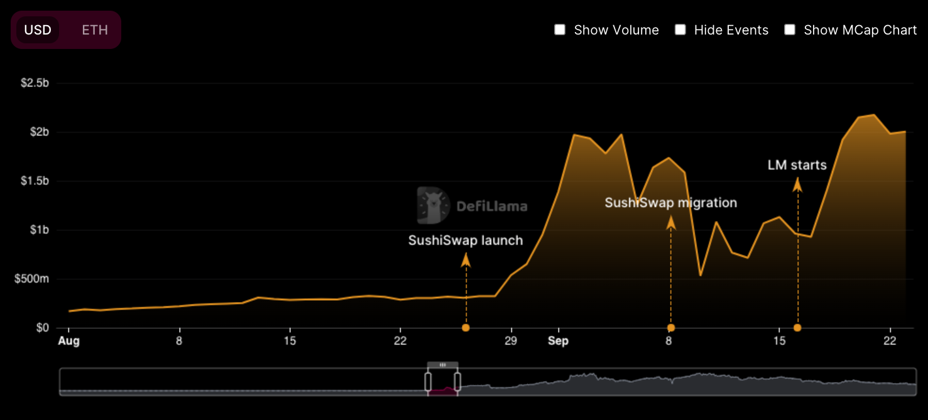Click the left range slider handle
Image resolution: width=928 pixels, height=420 pixels.
[x=428, y=382]
